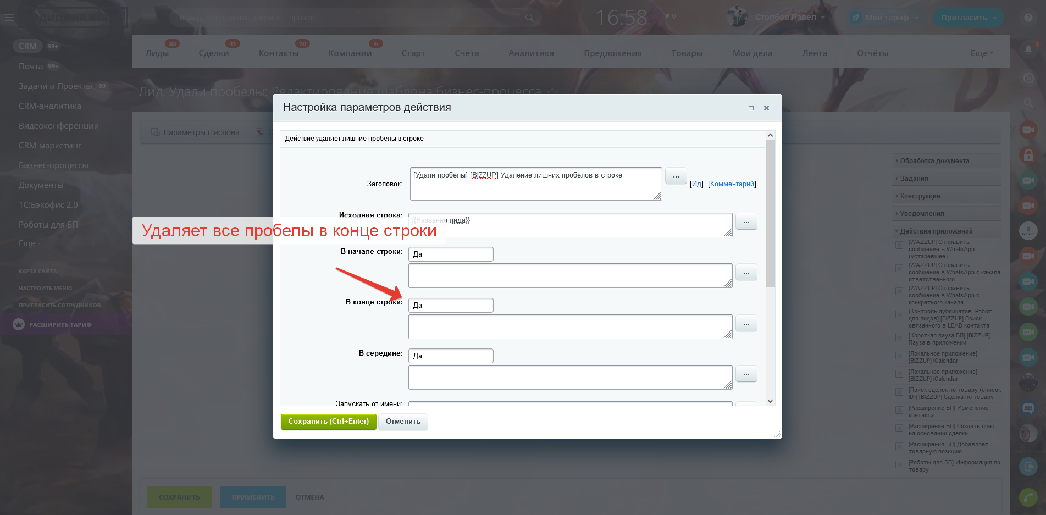
Task: Open the В середине dropdown
Action: 451,356
